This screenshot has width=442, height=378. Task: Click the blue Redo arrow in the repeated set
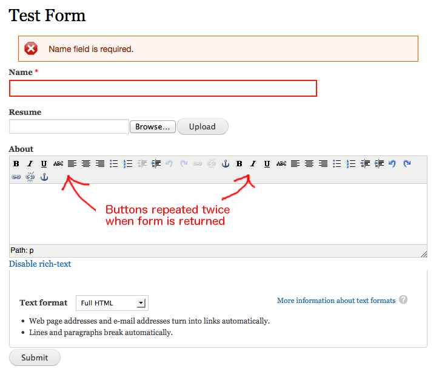[x=406, y=164]
